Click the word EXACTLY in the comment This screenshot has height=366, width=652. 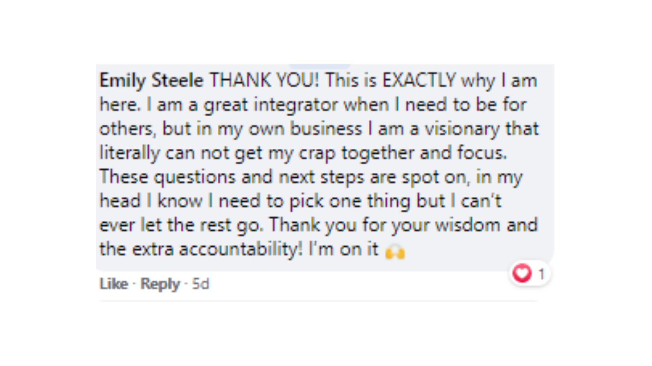click(x=419, y=81)
